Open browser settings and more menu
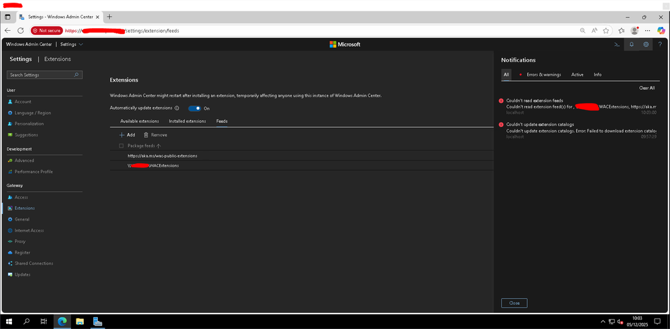 [648, 31]
